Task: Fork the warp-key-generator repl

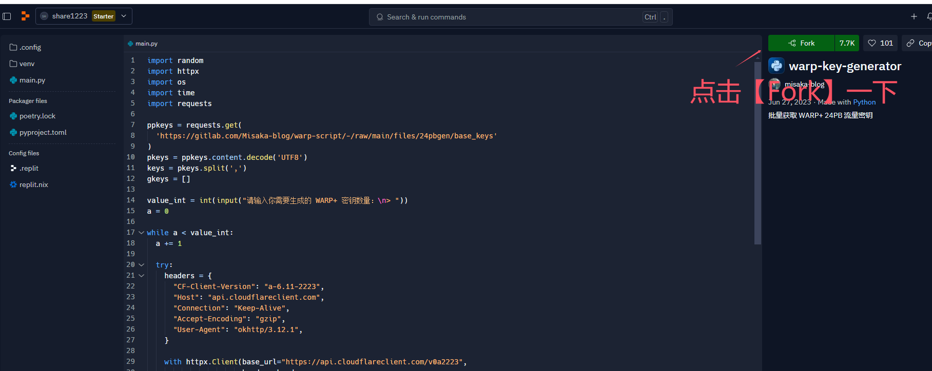Action: (801, 43)
